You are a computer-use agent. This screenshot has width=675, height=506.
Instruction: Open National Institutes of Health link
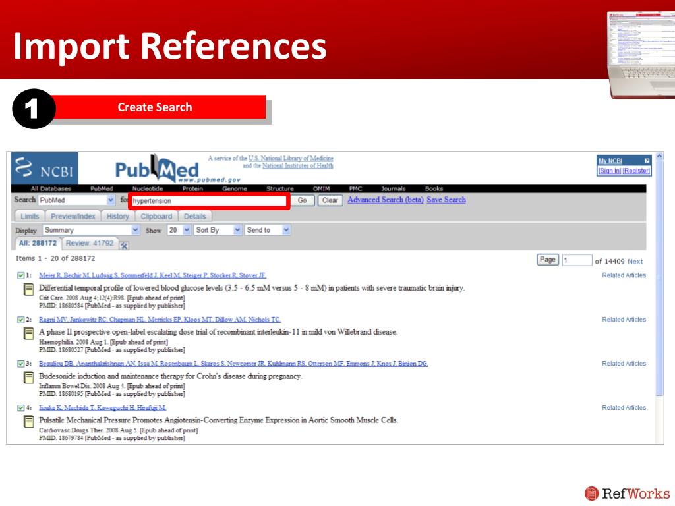pyautogui.click(x=297, y=165)
